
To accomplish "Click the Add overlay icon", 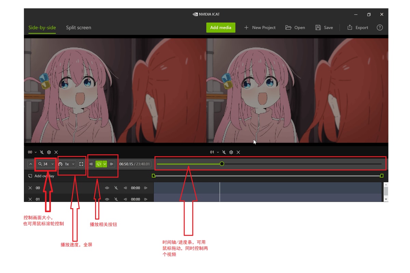I will coord(30,176).
